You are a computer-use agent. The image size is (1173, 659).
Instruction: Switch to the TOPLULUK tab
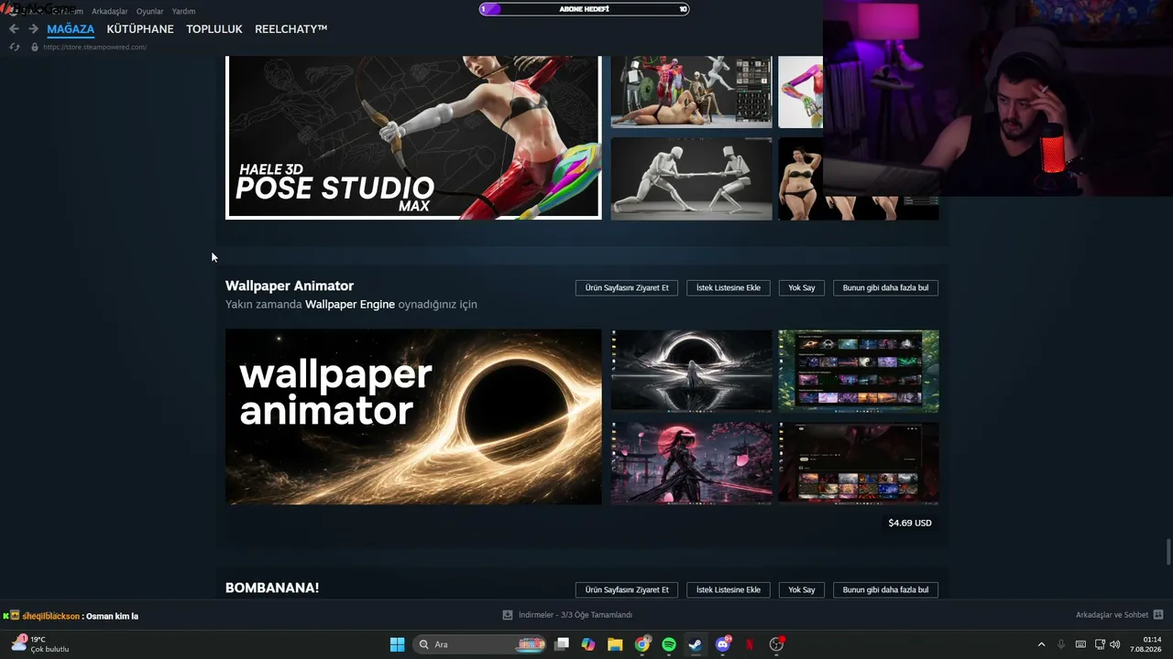point(214,29)
